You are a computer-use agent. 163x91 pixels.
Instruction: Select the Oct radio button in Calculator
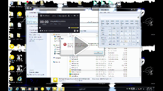[x=103, y=32]
